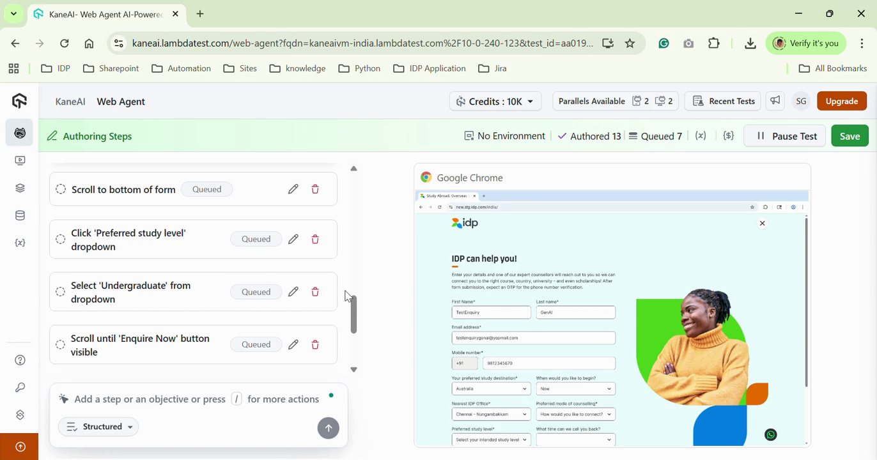Click the Mobile number field in preview
This screenshot has height=460, width=877.
pyautogui.click(x=549, y=364)
